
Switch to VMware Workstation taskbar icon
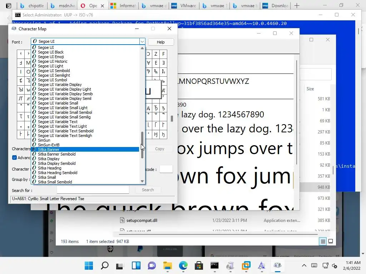[246, 265]
